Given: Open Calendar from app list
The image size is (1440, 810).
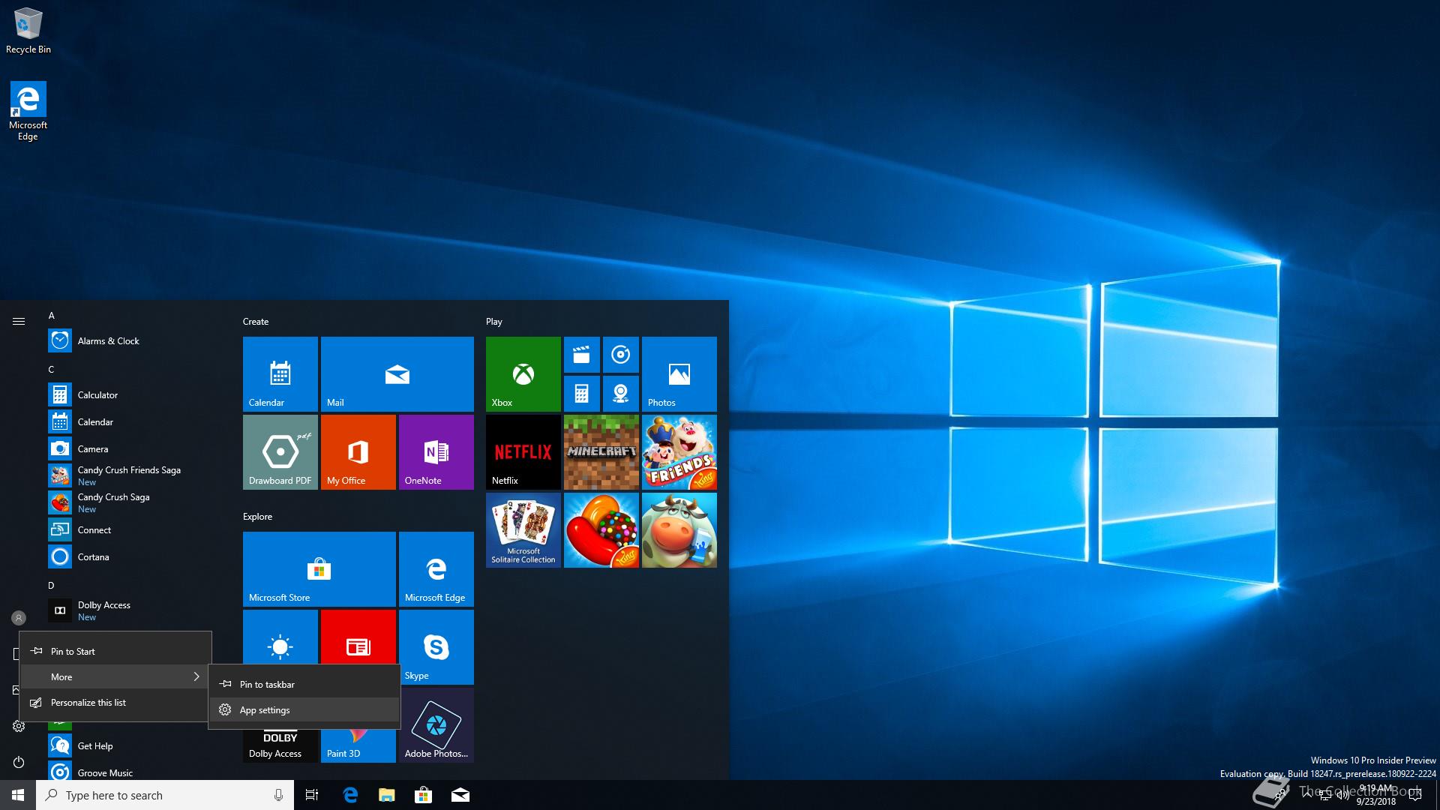Looking at the screenshot, I should tap(136, 421).
